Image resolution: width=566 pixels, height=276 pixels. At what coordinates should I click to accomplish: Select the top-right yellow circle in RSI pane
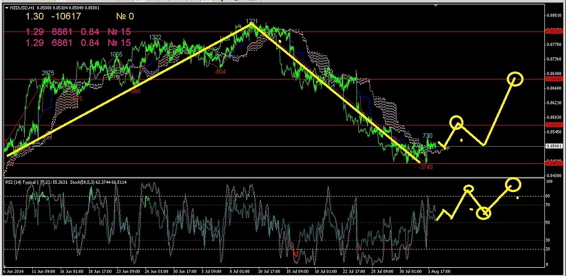click(x=513, y=185)
